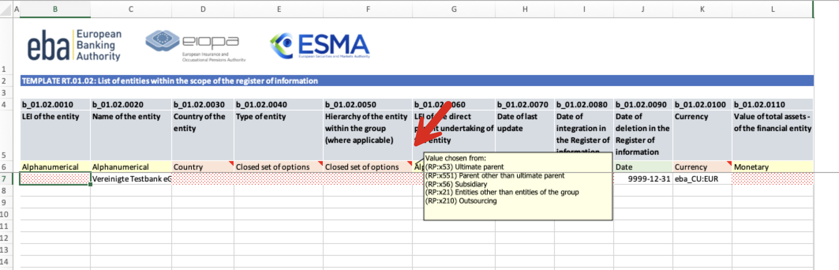Select row 7 header

[x=4, y=179]
